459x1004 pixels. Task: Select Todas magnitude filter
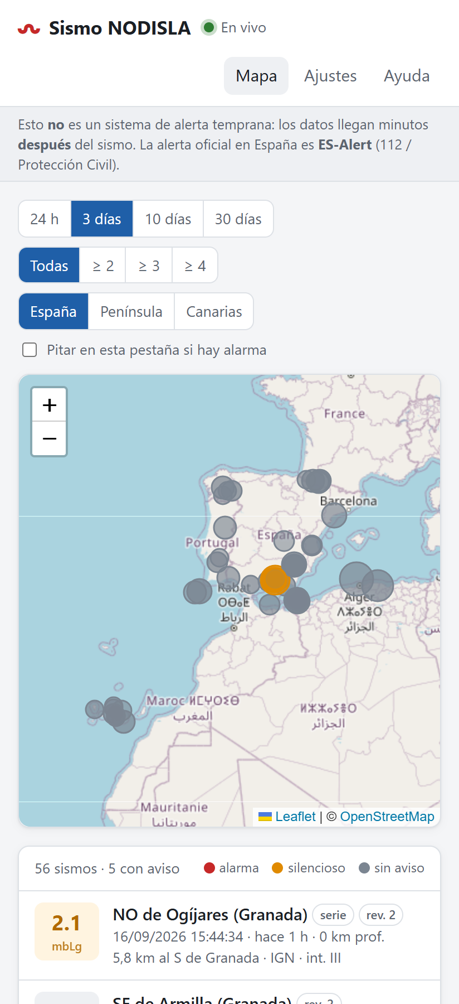pyautogui.click(x=49, y=266)
